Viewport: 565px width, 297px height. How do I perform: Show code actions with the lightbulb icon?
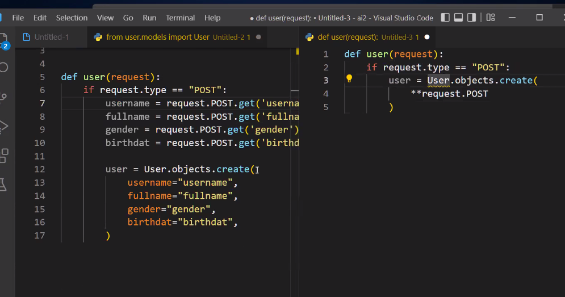point(349,78)
